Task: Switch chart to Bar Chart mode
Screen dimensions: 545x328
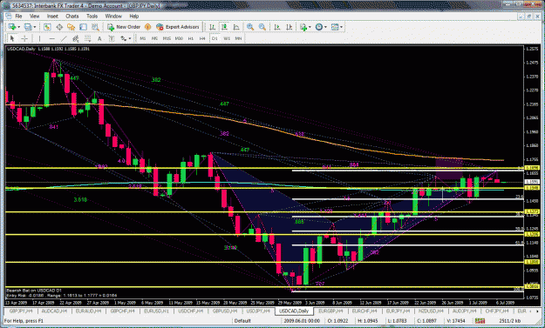Action: (212, 27)
